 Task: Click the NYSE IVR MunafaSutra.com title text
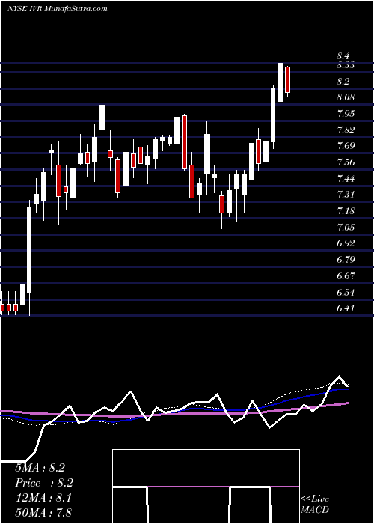click(58, 9)
